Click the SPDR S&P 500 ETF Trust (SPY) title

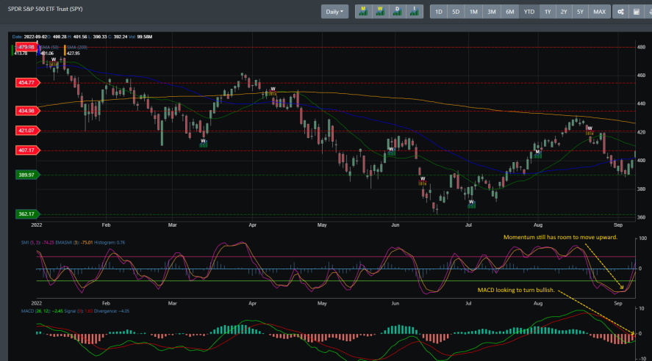pos(46,9)
